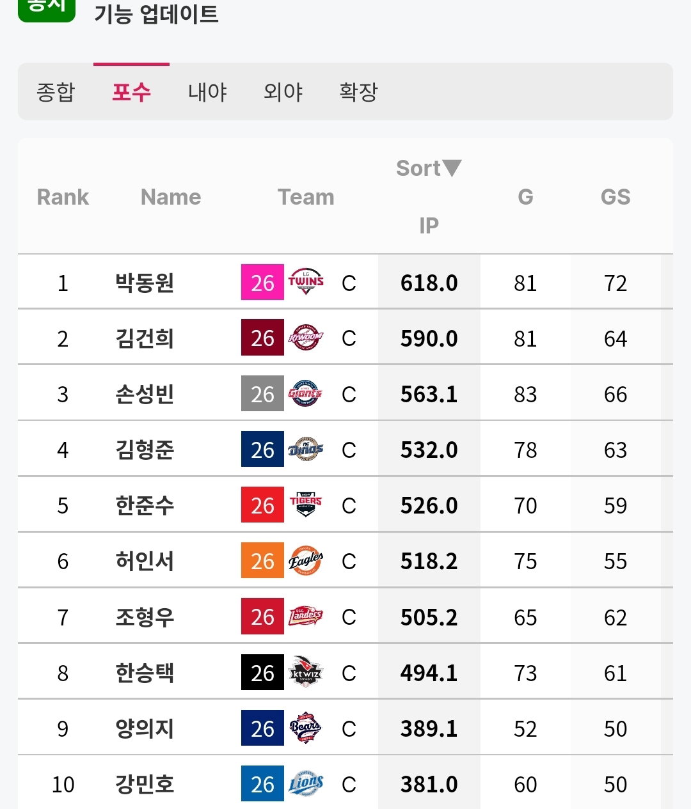Click the KT Wiz team logo
Image resolution: width=691 pixels, height=809 pixels.
pos(306,672)
